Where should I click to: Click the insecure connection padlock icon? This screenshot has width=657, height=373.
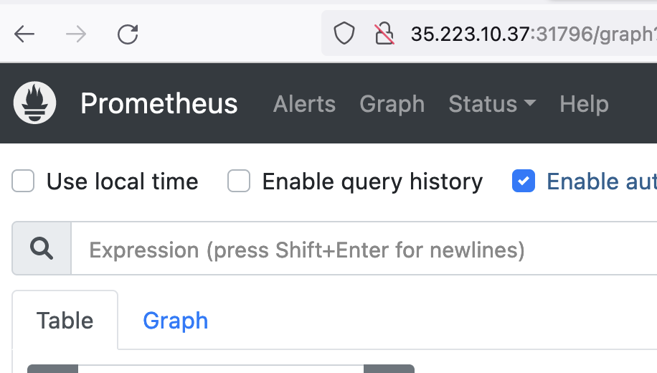pyautogui.click(x=384, y=33)
